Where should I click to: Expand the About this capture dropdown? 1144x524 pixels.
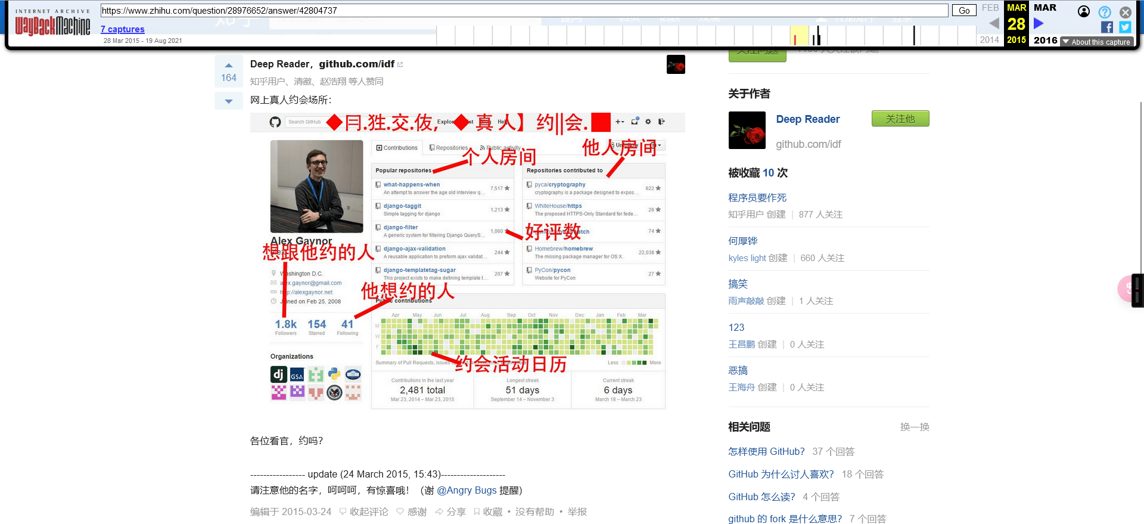coord(1096,42)
